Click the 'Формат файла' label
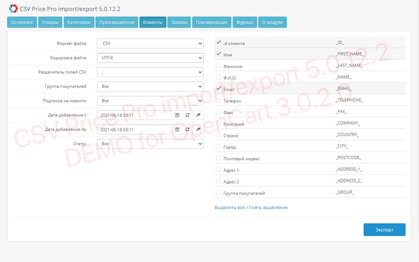 tap(71, 43)
